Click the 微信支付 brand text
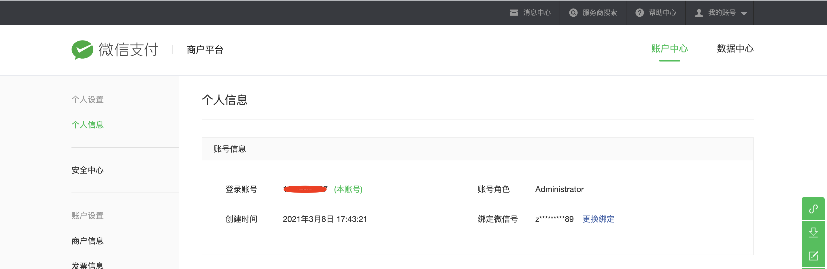Screen dimensions: 827x269 tap(129, 50)
